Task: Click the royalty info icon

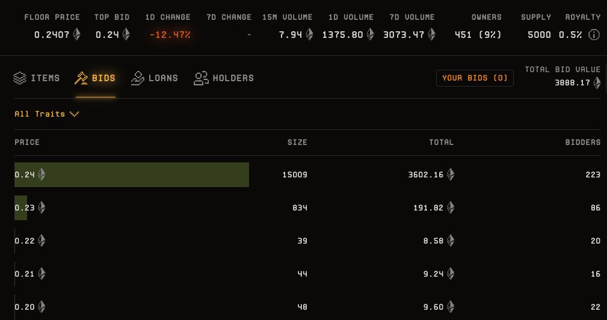Action: coord(594,35)
